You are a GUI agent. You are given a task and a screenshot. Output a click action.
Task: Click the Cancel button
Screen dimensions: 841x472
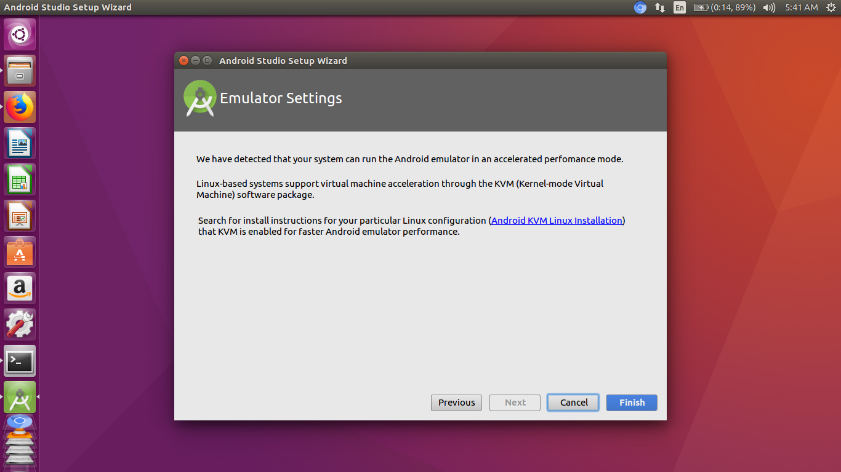pyautogui.click(x=573, y=403)
